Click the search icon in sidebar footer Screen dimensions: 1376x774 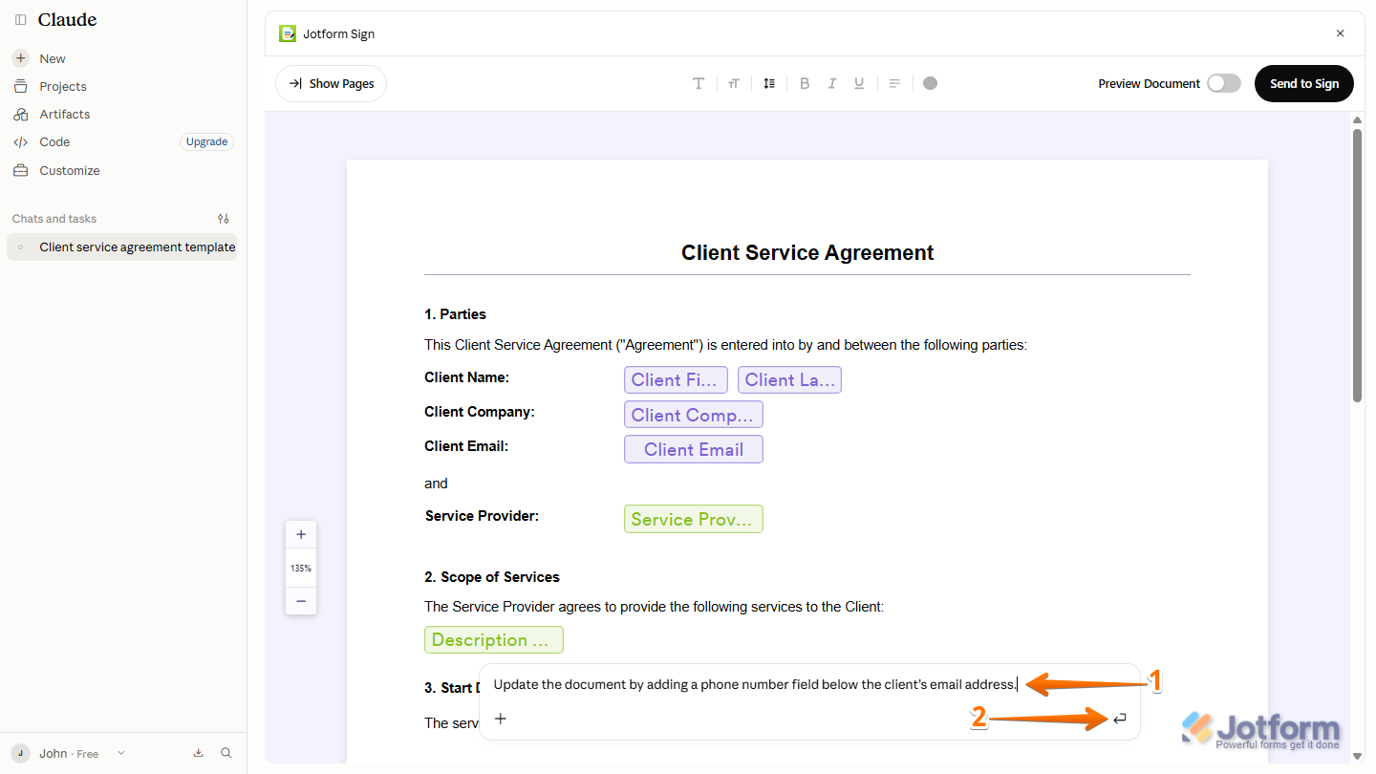[x=226, y=753]
